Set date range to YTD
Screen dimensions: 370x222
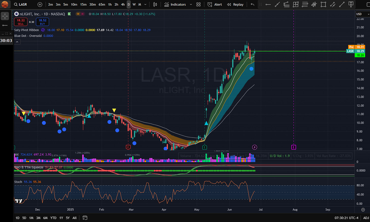(53, 218)
